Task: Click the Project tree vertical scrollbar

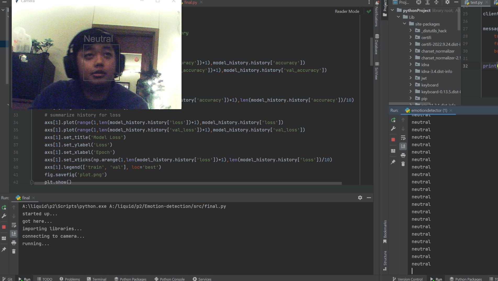Action: pyautogui.click(x=459, y=19)
